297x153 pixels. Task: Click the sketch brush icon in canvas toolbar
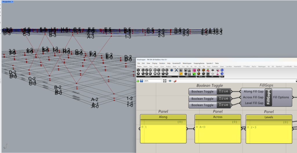coord(175,81)
